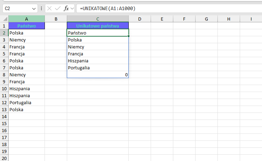The image size is (262, 161).
Task: Select cell C8 showing the value 0
Action: click(98, 75)
